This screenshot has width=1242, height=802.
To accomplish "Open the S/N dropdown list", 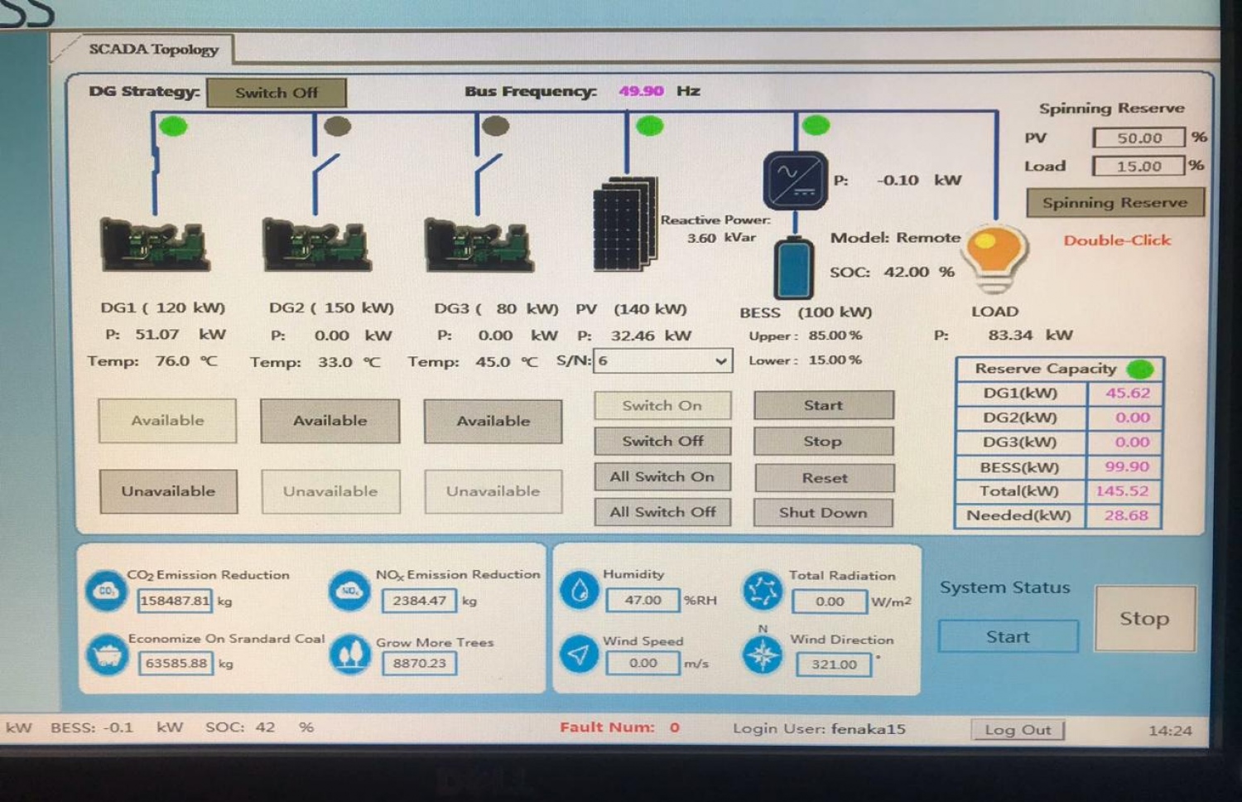I will [720, 361].
